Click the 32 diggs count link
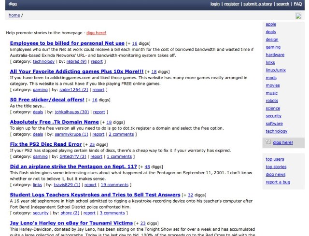309x236 pixels. (x=190, y=195)
